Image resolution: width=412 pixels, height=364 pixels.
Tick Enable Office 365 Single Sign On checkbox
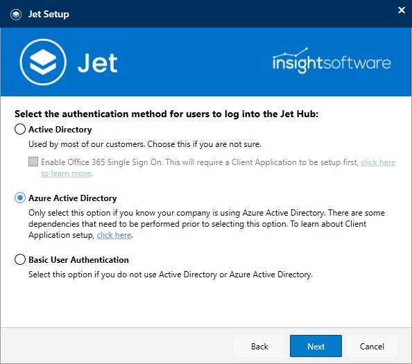coord(33,162)
